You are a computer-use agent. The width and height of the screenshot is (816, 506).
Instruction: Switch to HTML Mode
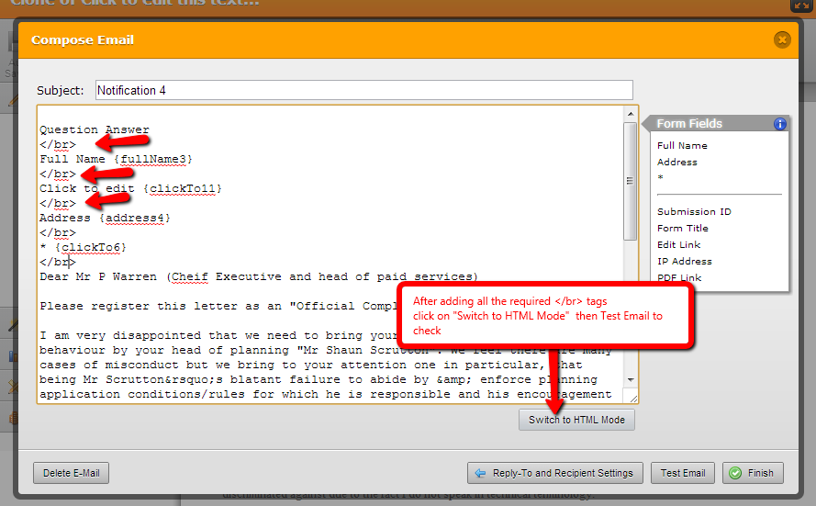(x=576, y=420)
